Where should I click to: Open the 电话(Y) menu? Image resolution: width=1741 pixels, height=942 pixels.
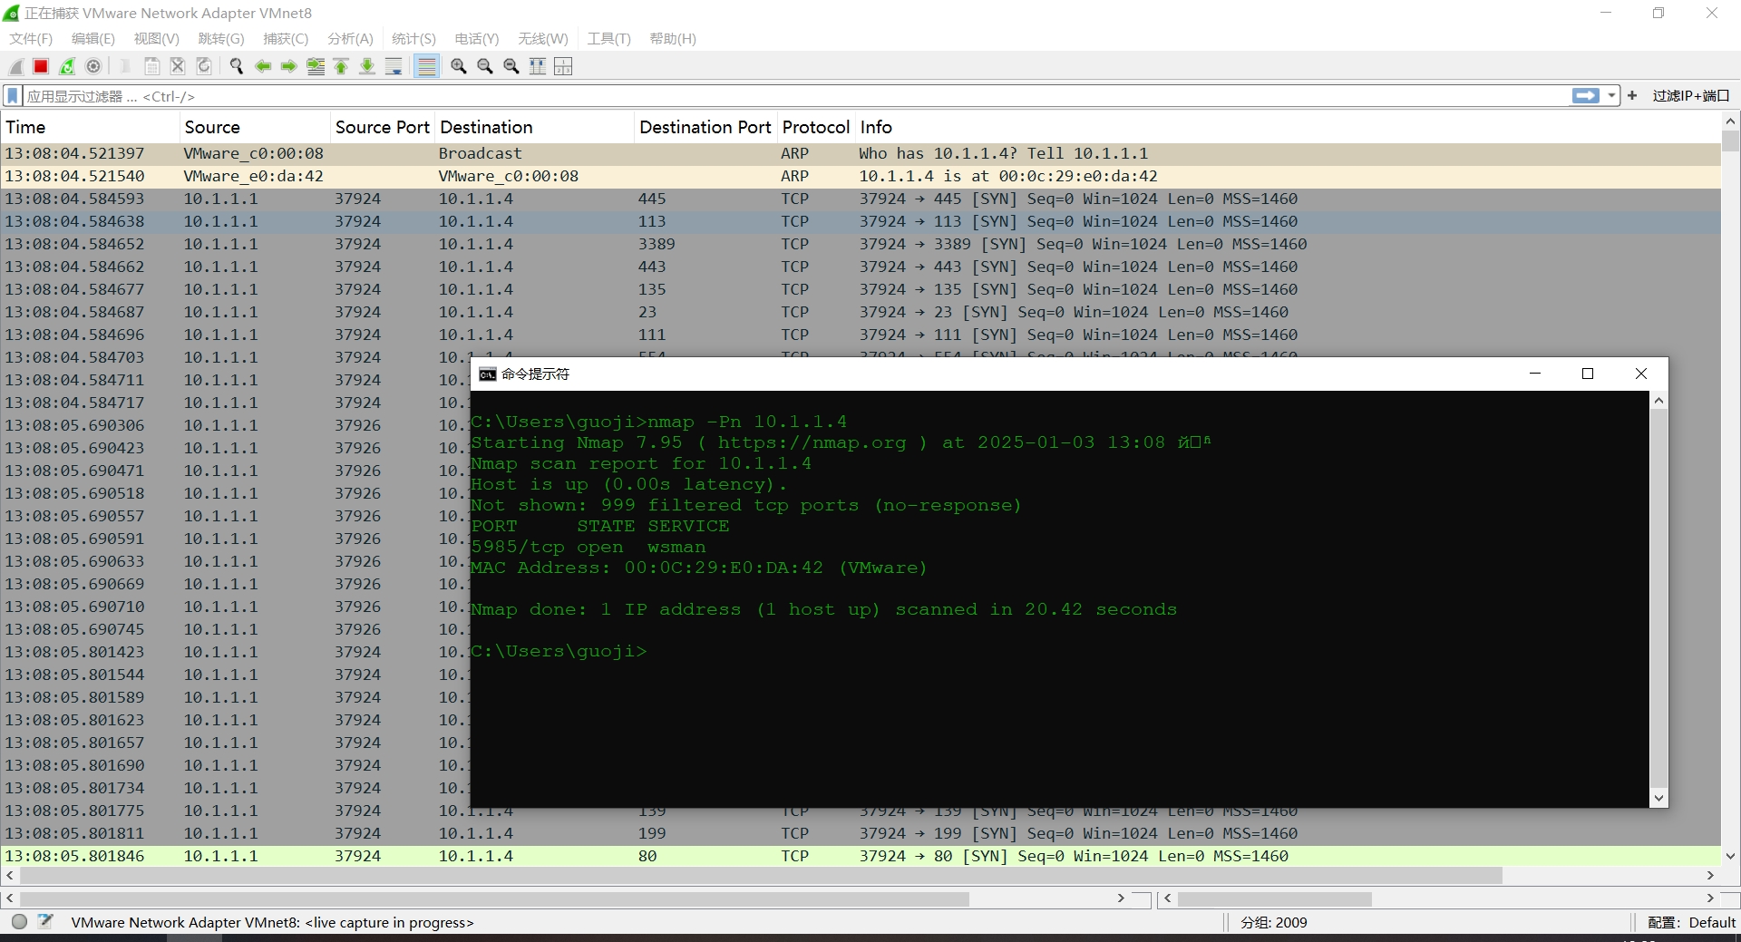(x=477, y=38)
